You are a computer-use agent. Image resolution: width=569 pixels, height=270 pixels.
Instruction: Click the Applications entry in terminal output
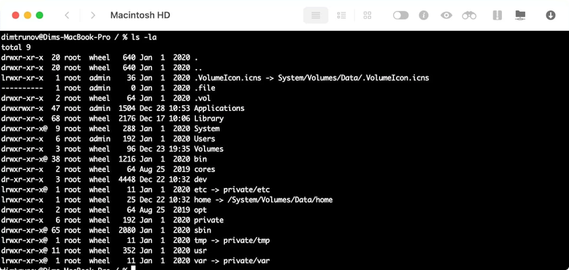click(x=218, y=108)
